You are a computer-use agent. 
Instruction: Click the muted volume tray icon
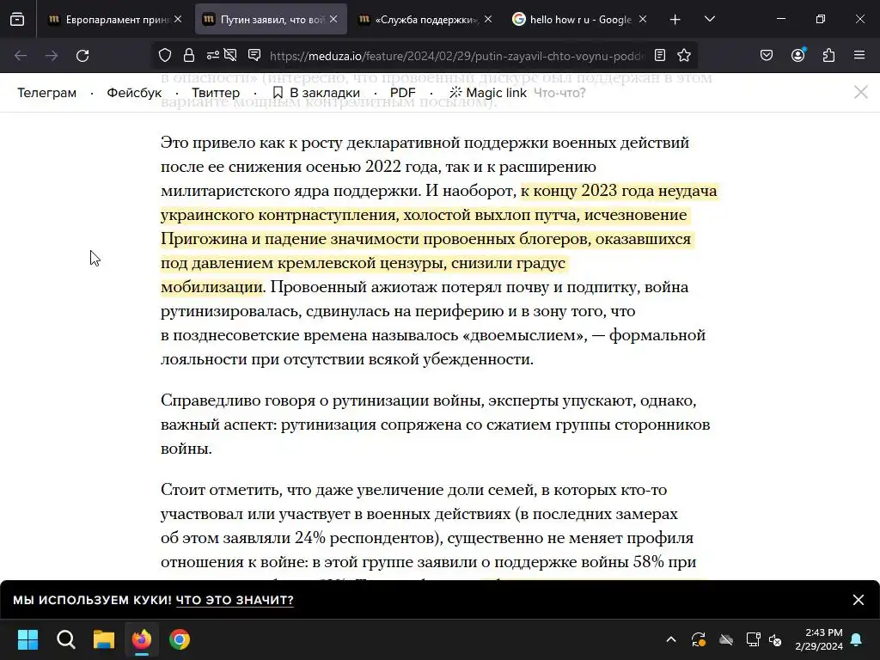776,639
